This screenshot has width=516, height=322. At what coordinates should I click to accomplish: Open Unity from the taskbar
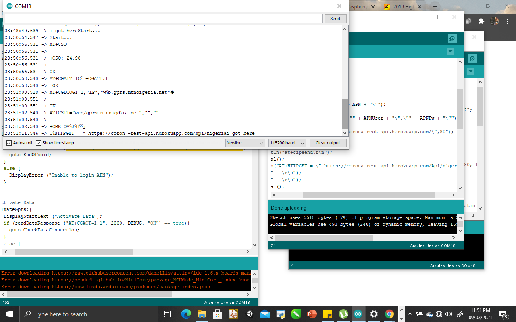click(248, 314)
